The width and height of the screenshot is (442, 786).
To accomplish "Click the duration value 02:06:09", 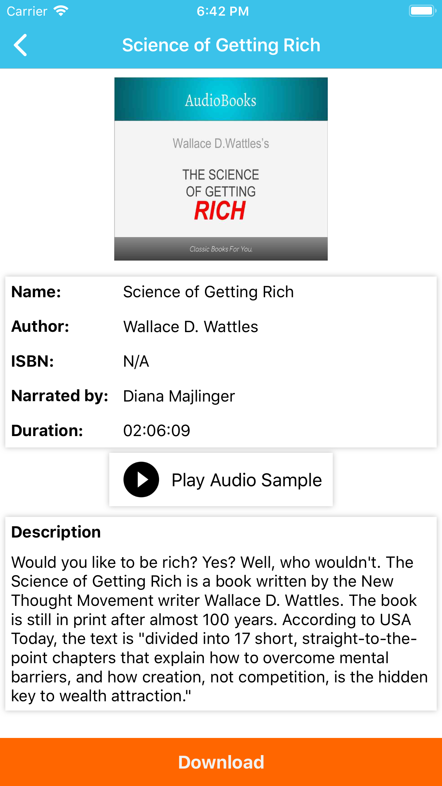I will click(157, 430).
